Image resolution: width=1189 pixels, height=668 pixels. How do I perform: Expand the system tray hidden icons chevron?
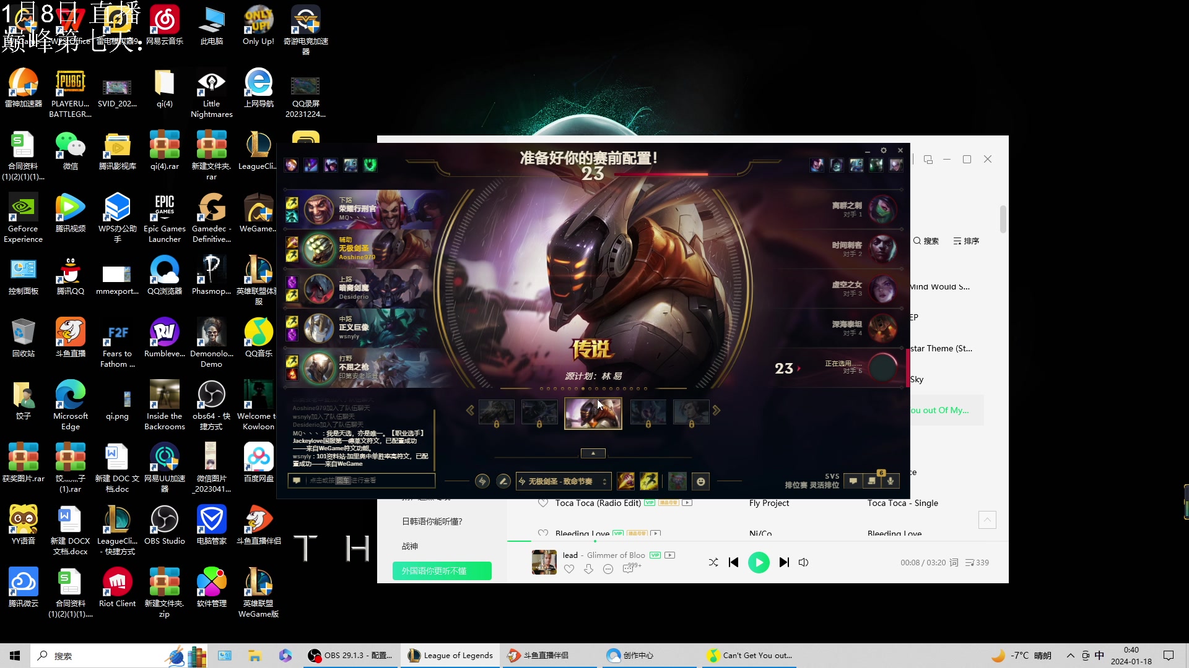click(x=1070, y=655)
